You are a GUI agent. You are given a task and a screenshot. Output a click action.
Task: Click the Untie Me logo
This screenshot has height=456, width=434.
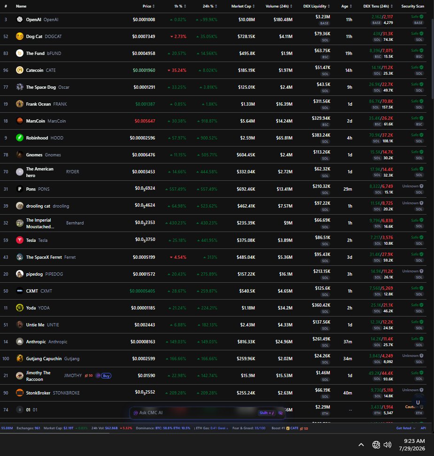19,325
